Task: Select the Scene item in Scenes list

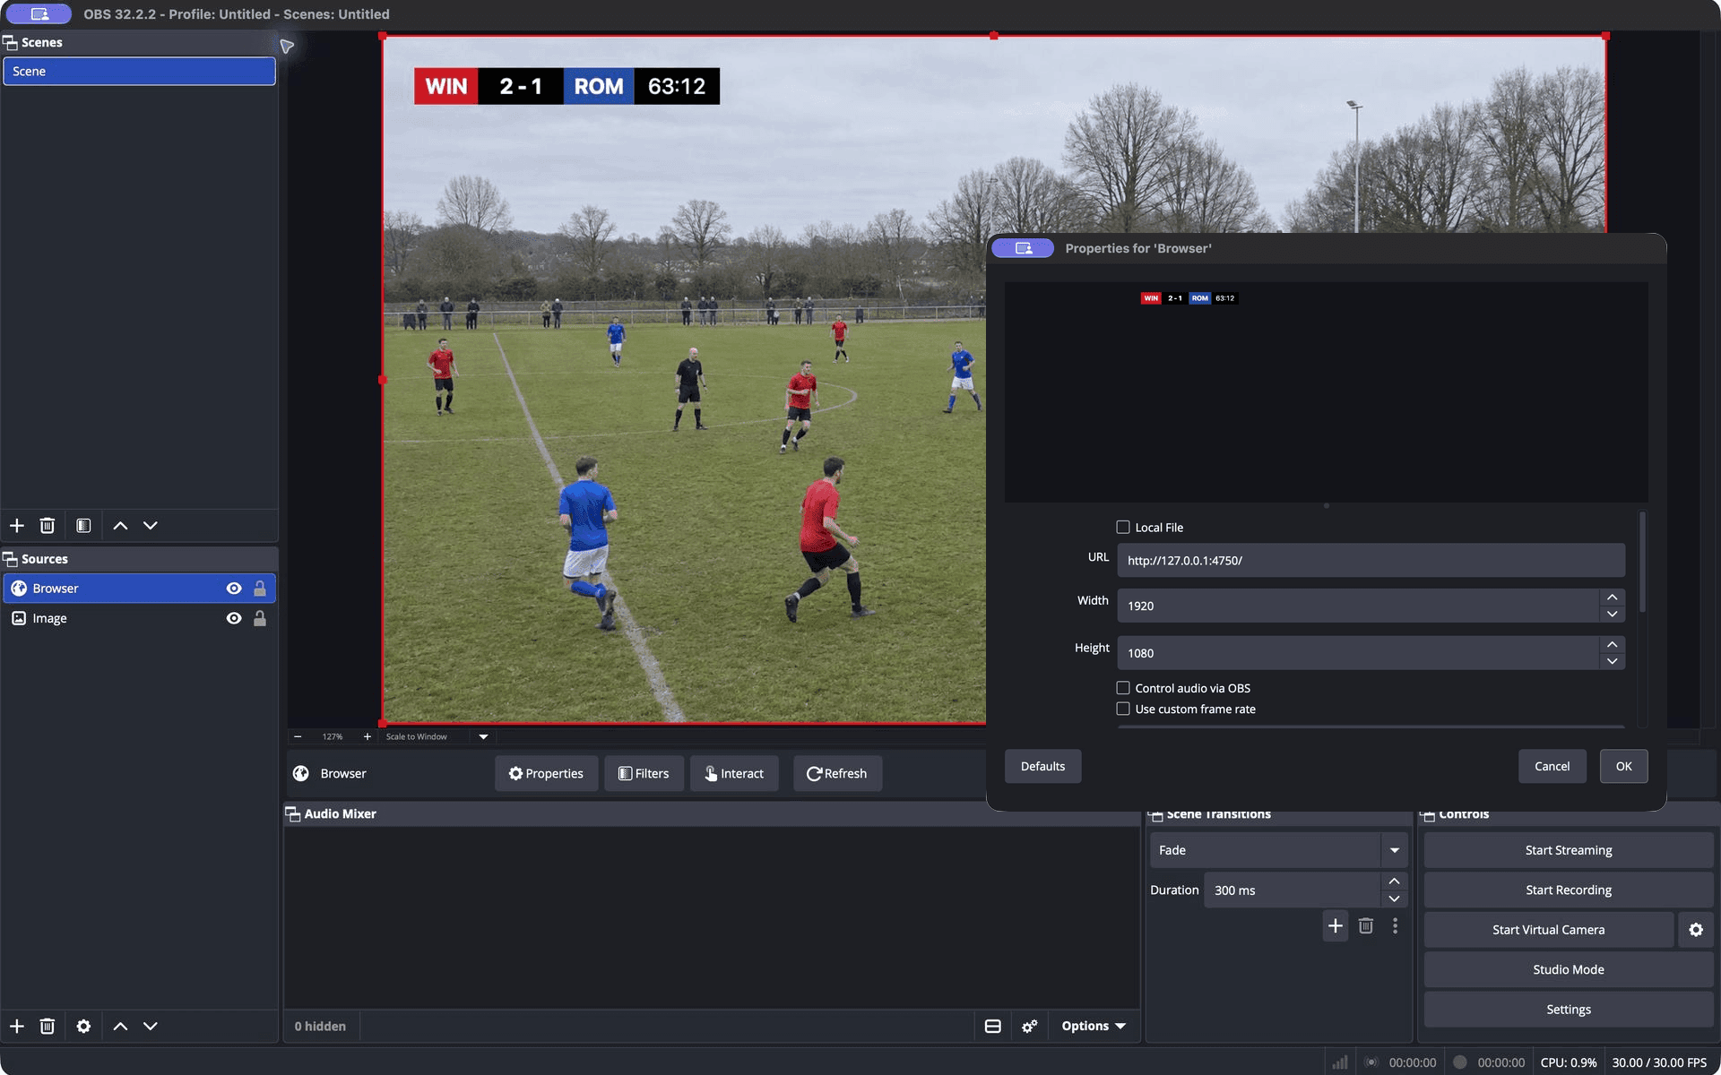Action: tap(139, 72)
